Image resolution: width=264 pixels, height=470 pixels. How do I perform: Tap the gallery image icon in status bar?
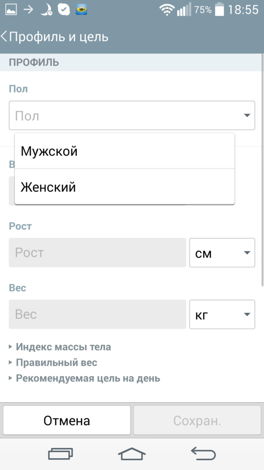click(x=11, y=10)
